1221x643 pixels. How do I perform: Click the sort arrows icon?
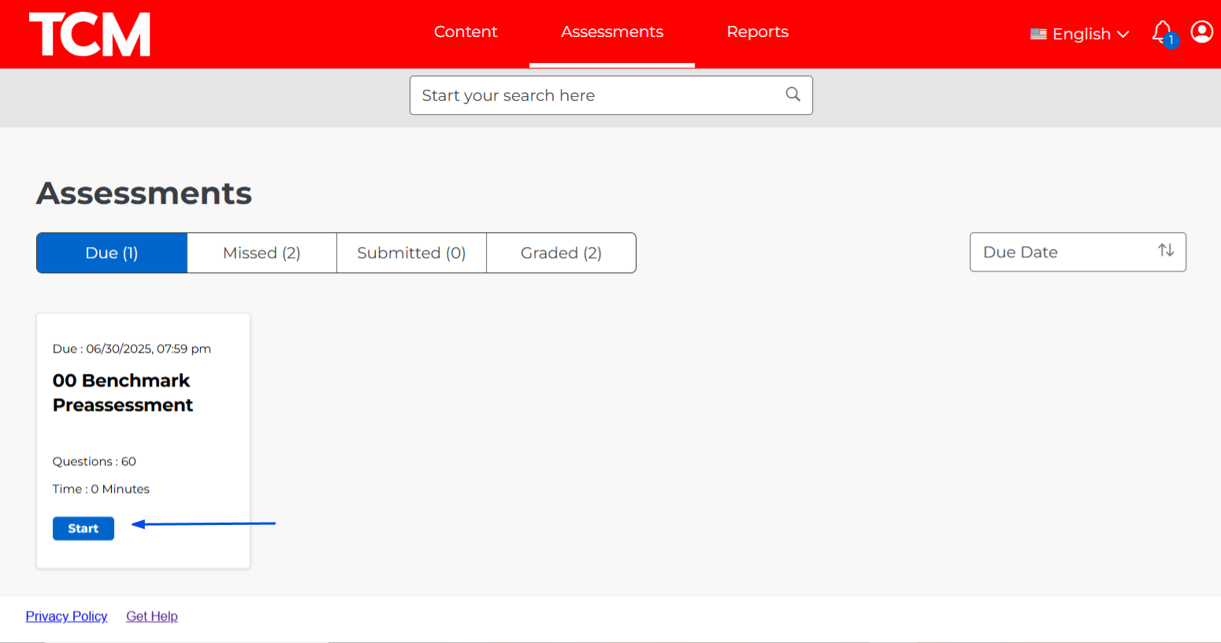pyautogui.click(x=1166, y=250)
